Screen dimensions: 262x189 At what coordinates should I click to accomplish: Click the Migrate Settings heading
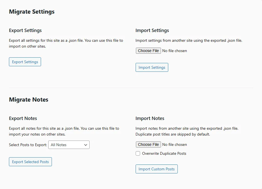tap(32, 12)
